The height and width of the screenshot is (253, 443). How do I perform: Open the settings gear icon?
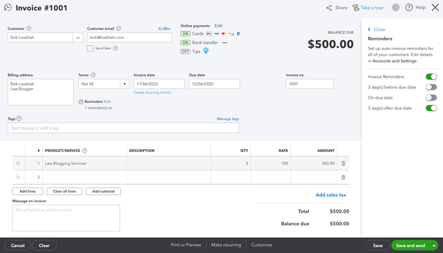tap(396, 8)
